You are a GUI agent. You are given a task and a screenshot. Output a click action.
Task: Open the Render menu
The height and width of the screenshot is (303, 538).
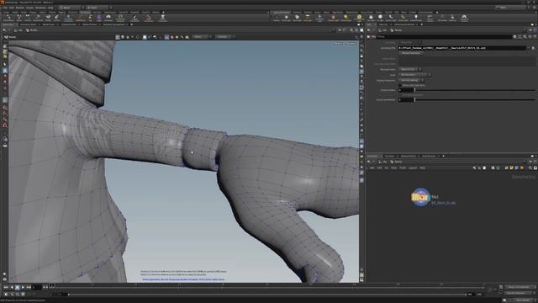[x=20, y=8]
